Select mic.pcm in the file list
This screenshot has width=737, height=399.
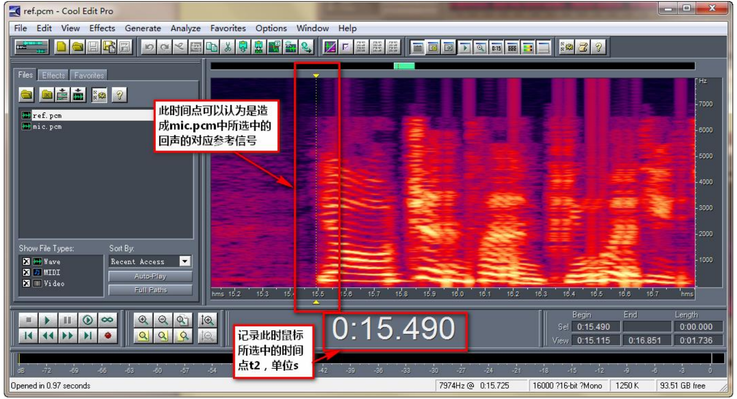(x=47, y=127)
